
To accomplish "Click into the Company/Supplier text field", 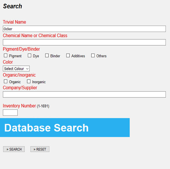I will 84,95.
